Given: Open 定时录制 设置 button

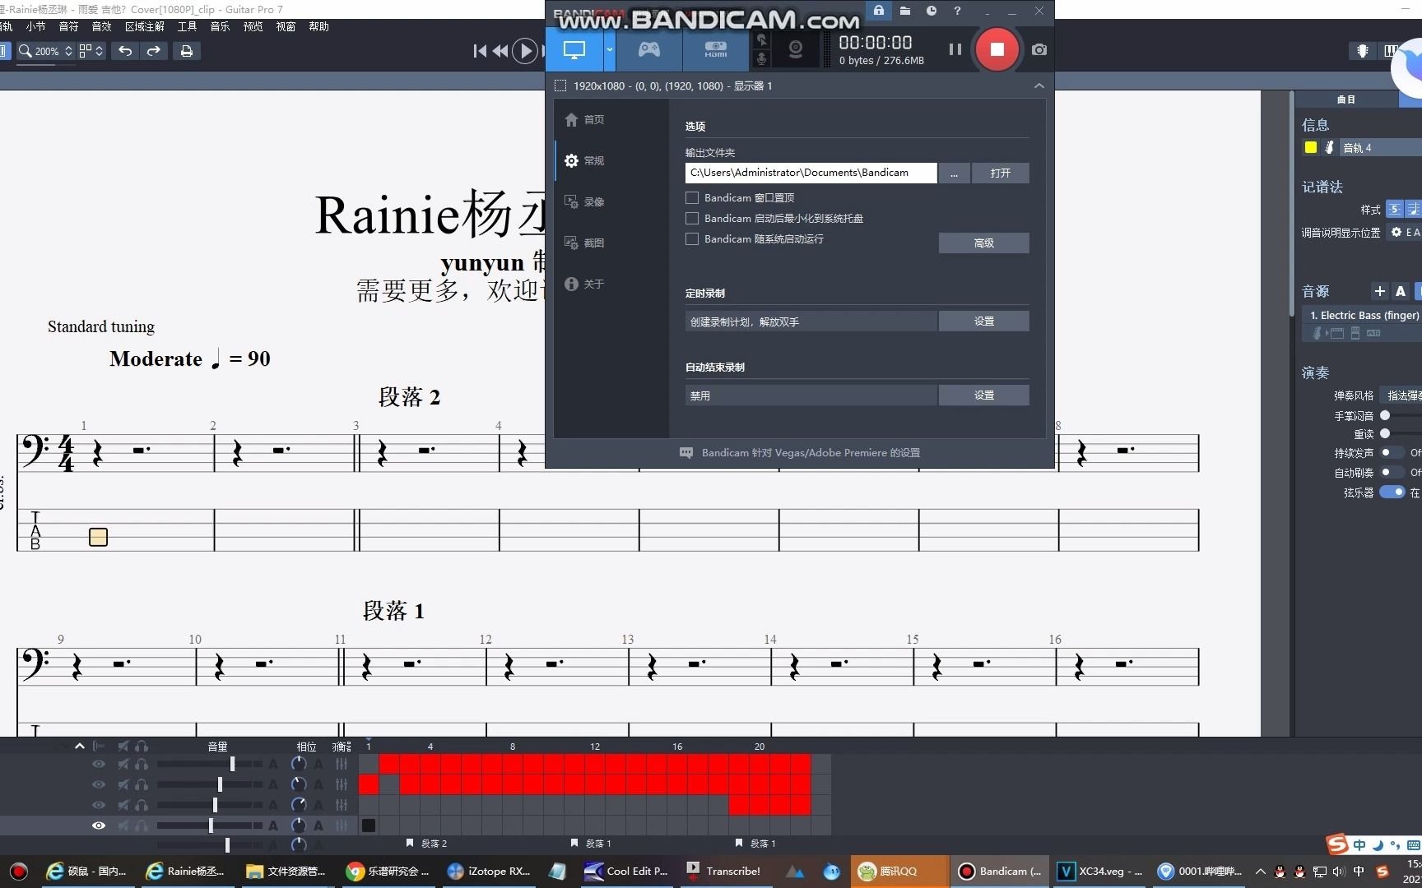Looking at the screenshot, I should point(983,321).
